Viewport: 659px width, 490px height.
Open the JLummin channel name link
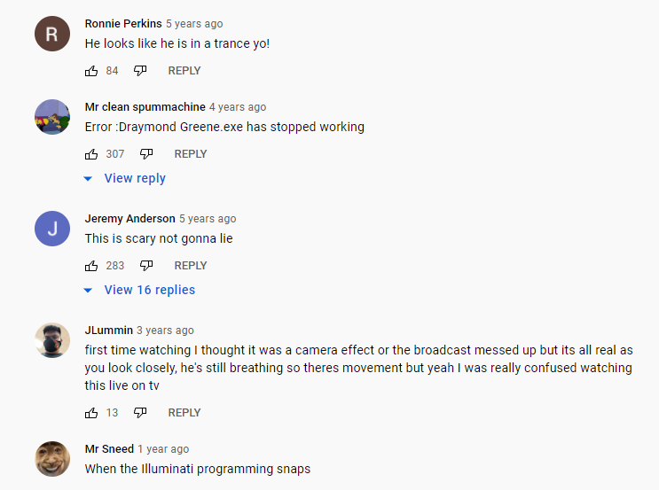point(108,331)
